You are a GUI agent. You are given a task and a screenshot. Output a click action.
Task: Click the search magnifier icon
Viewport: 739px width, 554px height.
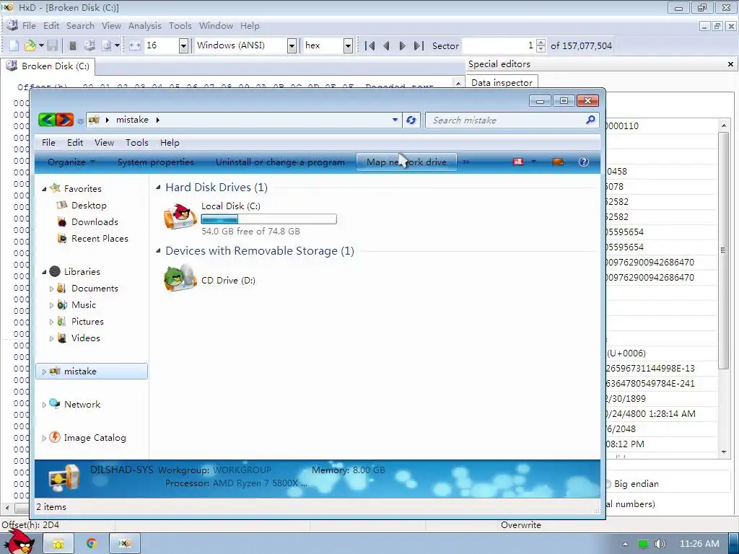[590, 120]
